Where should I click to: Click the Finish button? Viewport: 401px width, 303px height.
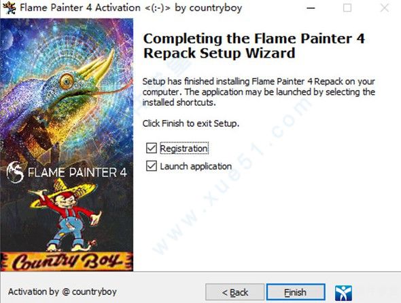tap(296, 292)
